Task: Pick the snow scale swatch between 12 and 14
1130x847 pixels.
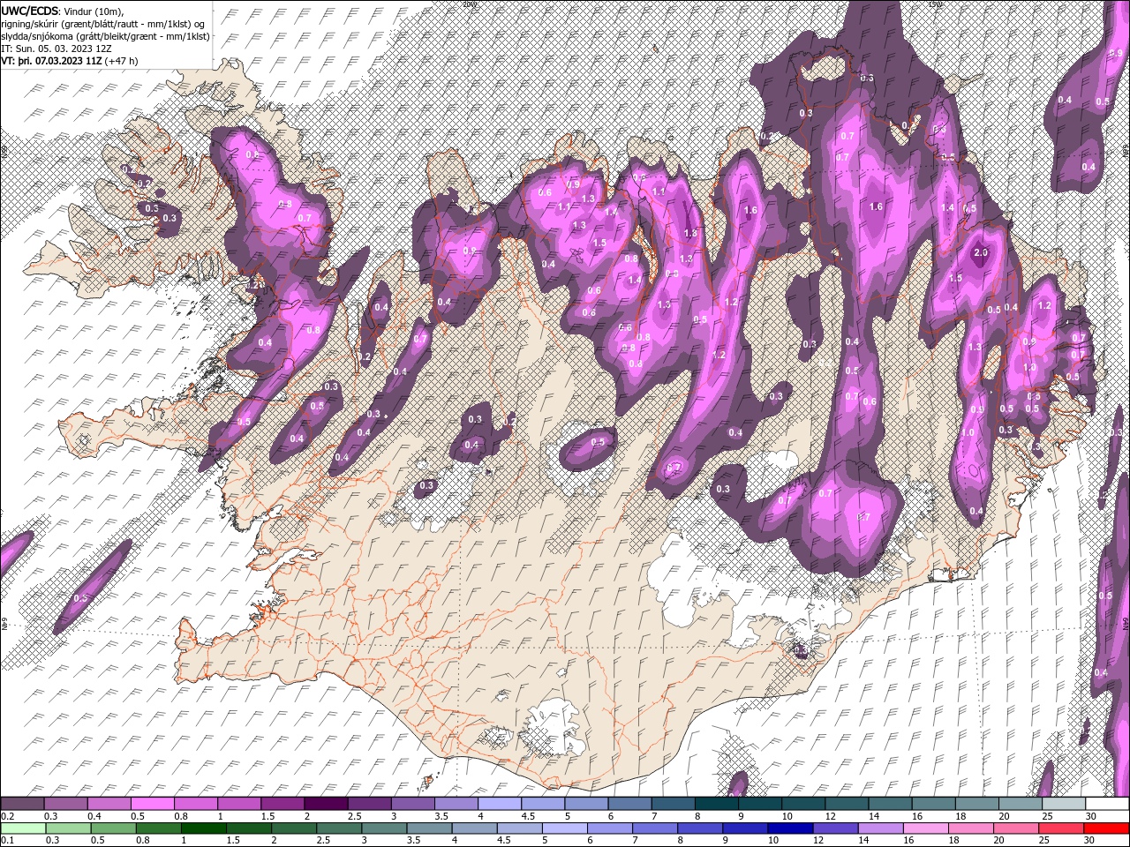Action: click(847, 803)
